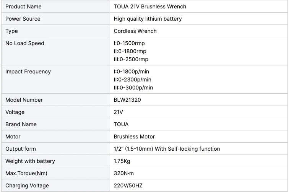Click the Product Name label cell
The height and width of the screenshot is (192, 289).
pyautogui.click(x=23, y=7)
